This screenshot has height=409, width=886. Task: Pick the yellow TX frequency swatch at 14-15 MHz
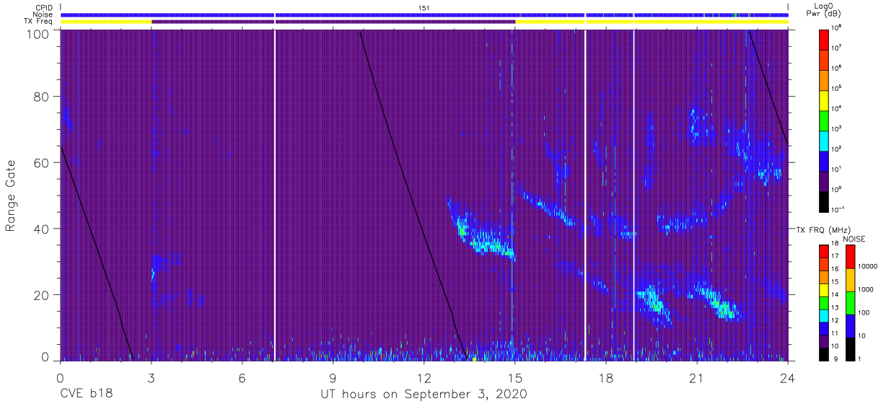[x=824, y=289]
